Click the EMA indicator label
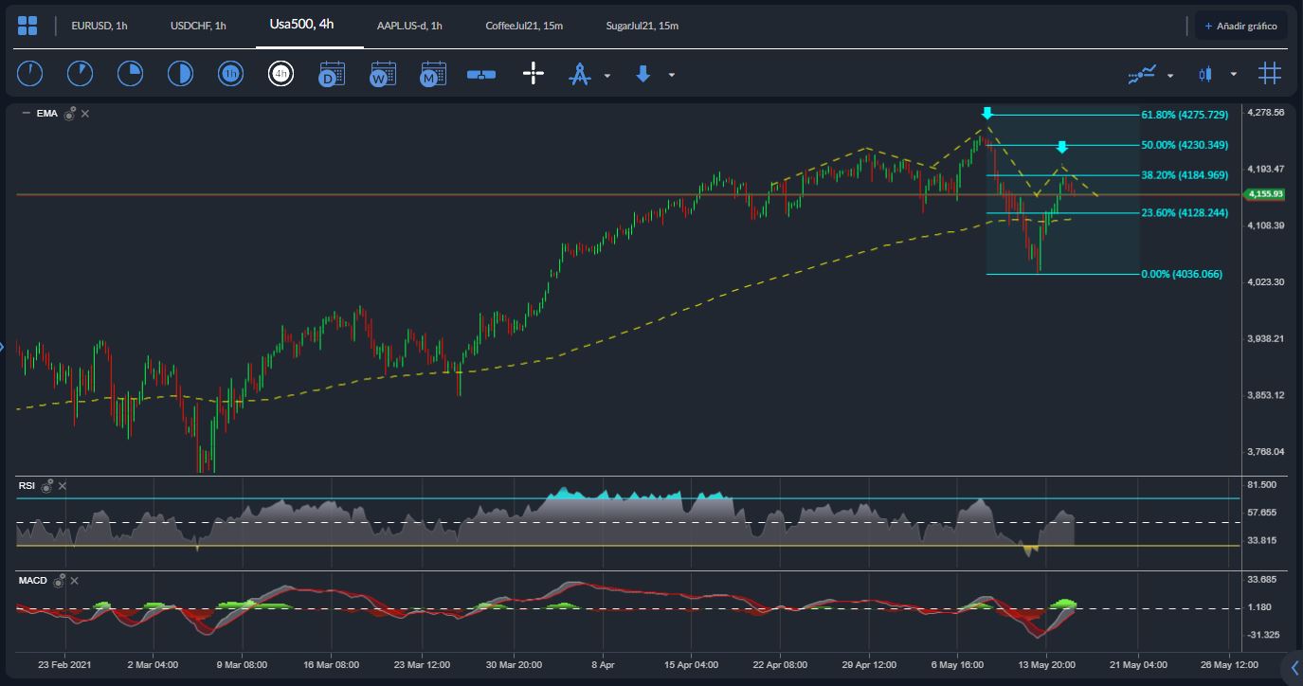This screenshot has height=686, width=1303. tap(46, 114)
